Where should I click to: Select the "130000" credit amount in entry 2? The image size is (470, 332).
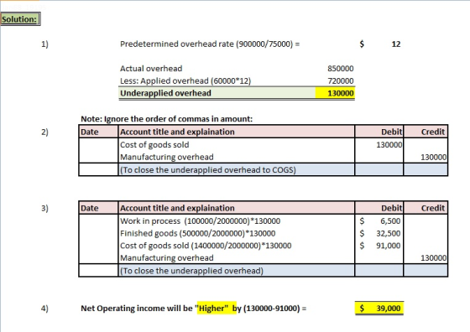click(x=433, y=157)
